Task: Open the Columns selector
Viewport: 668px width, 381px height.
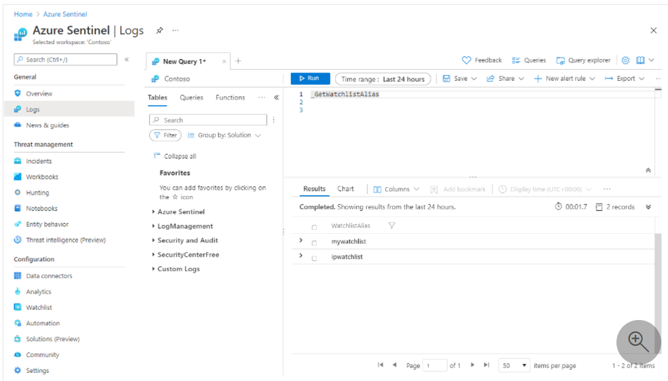Action: coord(396,189)
